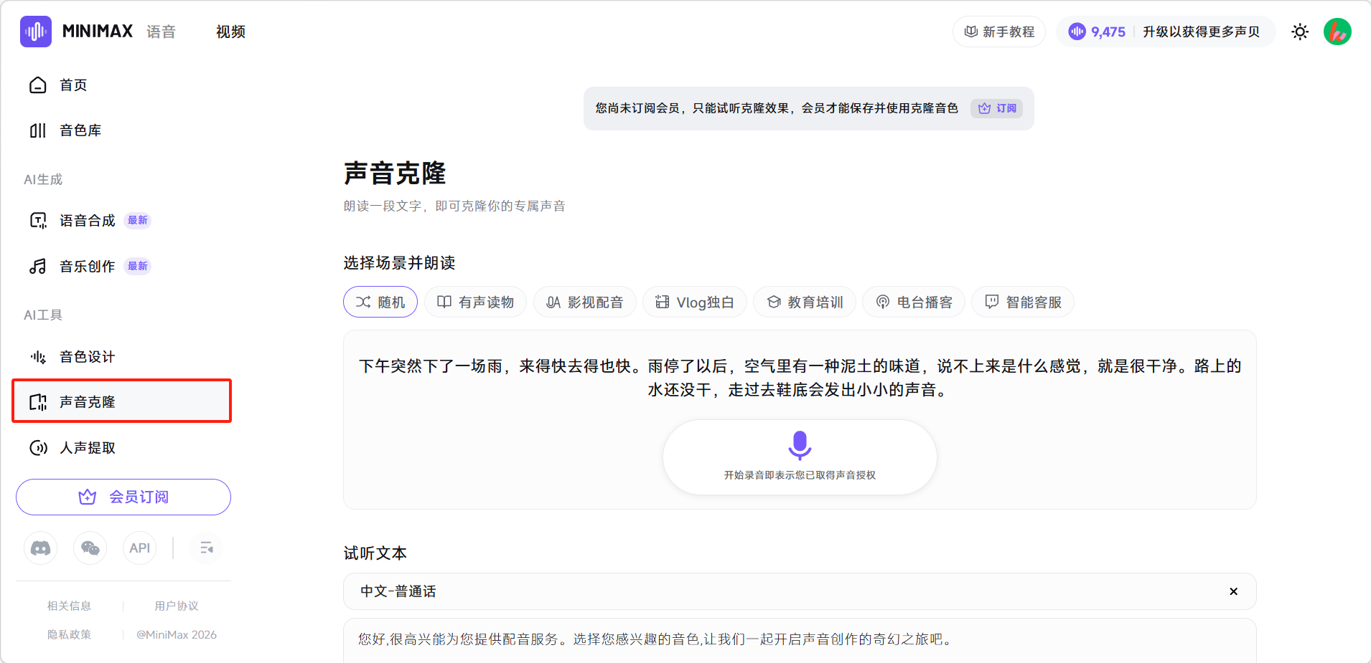Open the WeChat icon in sidebar
Screen dimensions: 1371x663
pyautogui.click(x=90, y=548)
